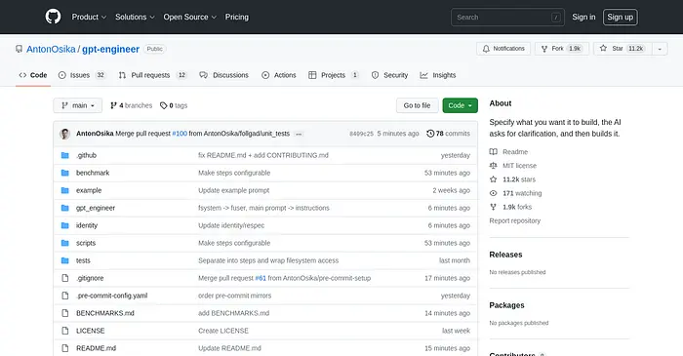Click the file icon beside LICENSE
Screen dimensions: 683x356
(65, 331)
